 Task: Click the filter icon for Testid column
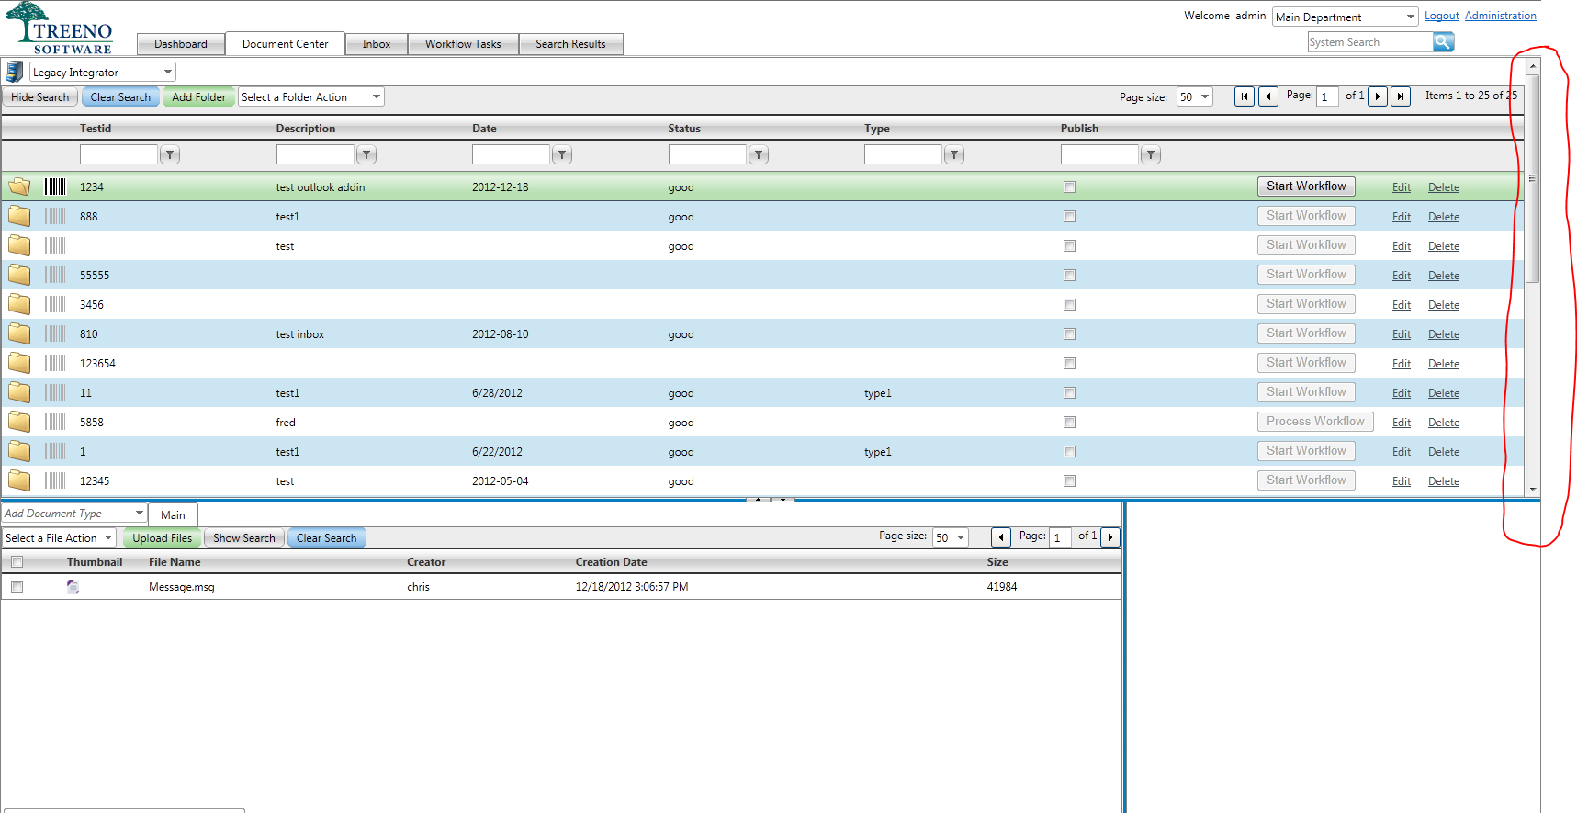170,155
